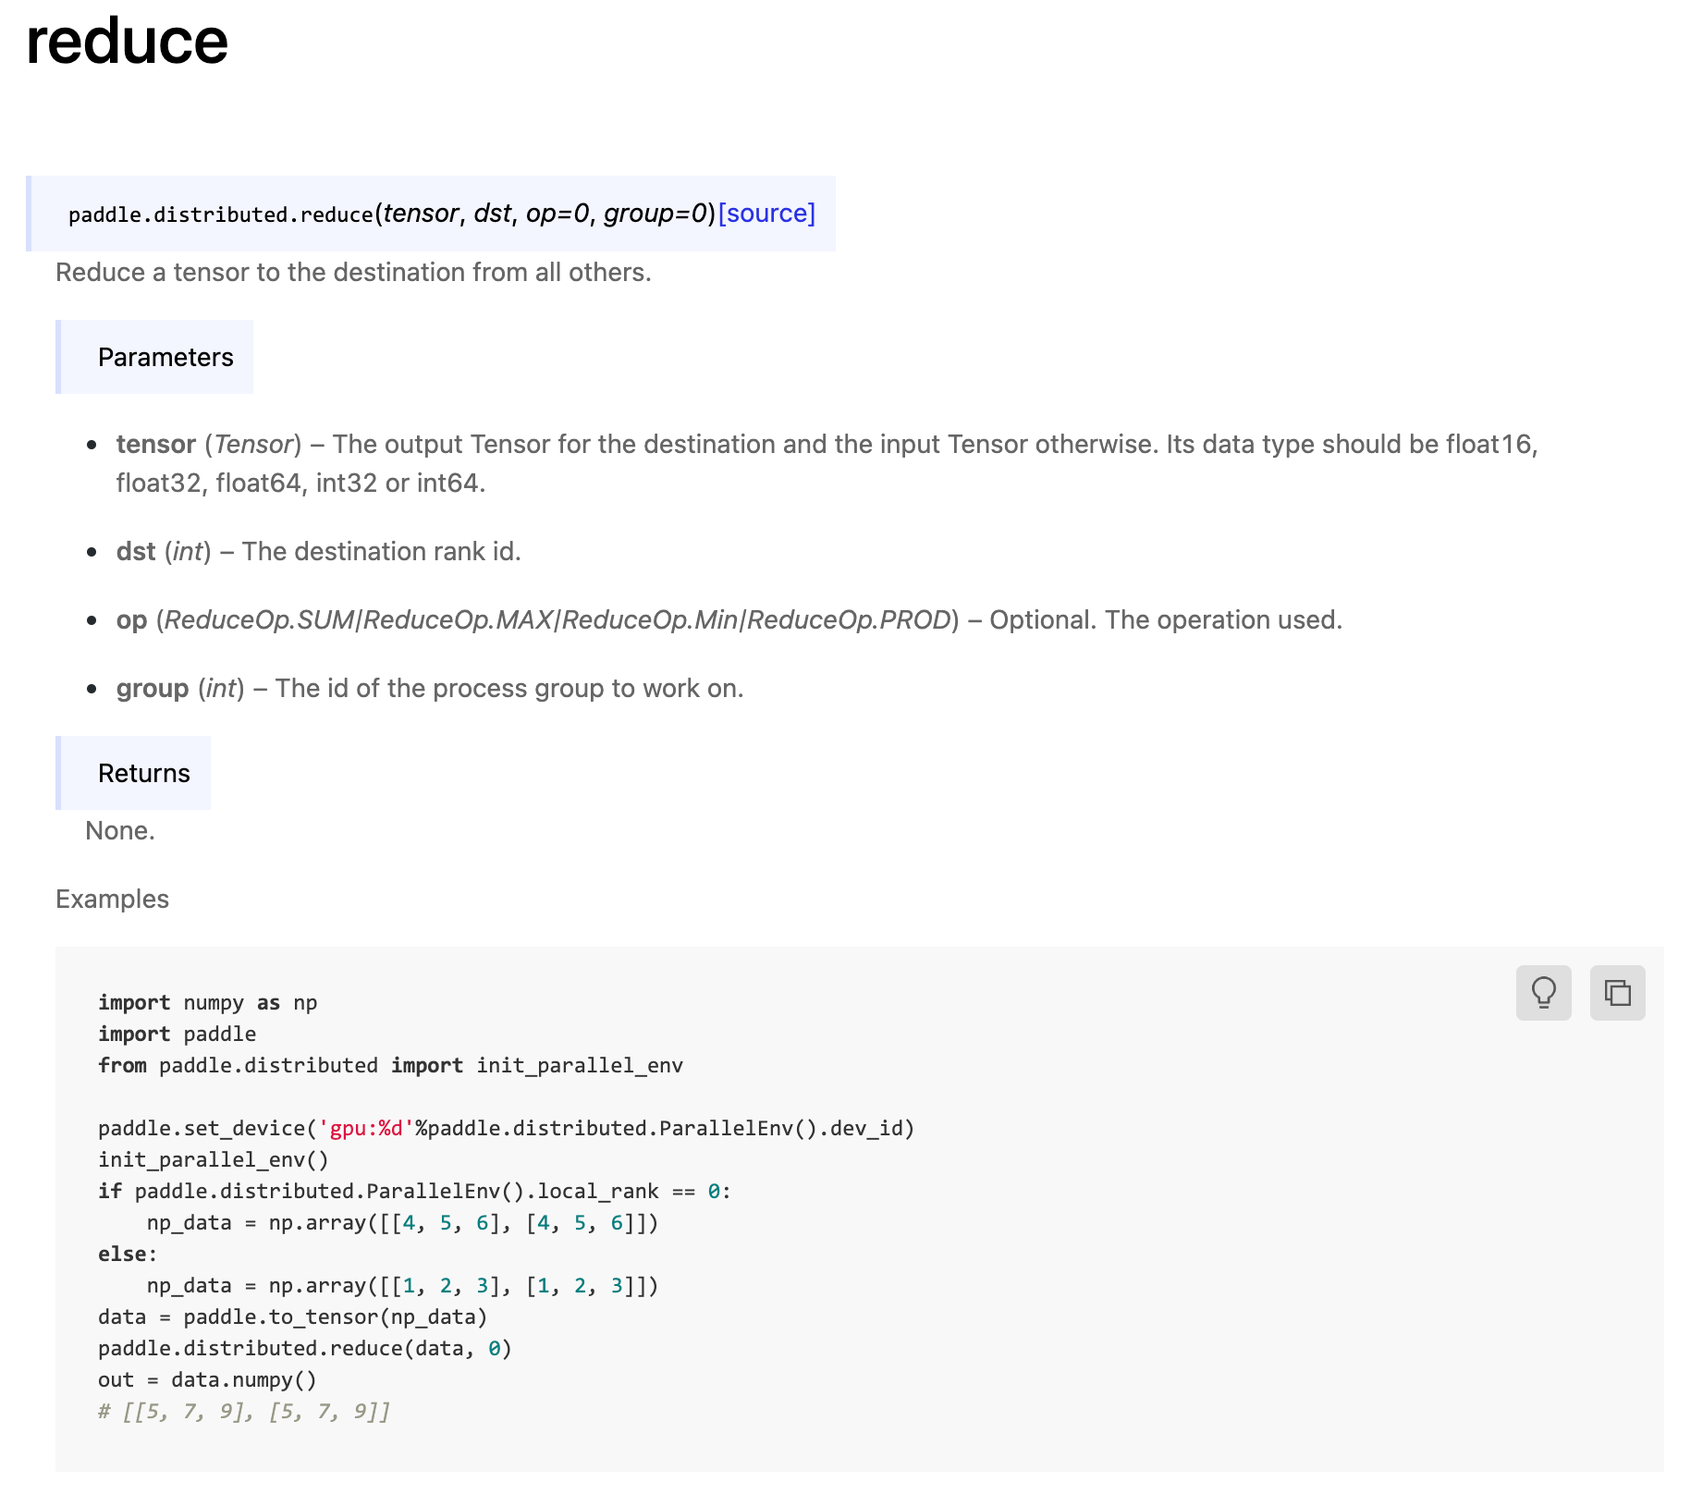Screen dimensions: 1703x1494
Task: Click the lightbulb icon on the code block
Action: pyautogui.click(x=1543, y=992)
